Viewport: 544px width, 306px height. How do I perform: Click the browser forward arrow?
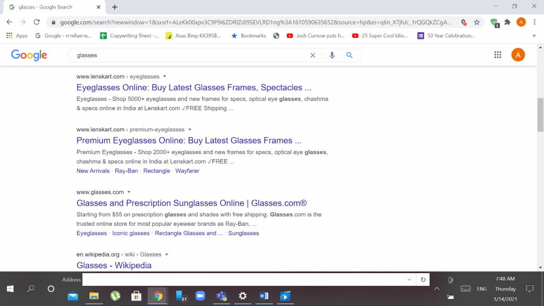point(23,22)
